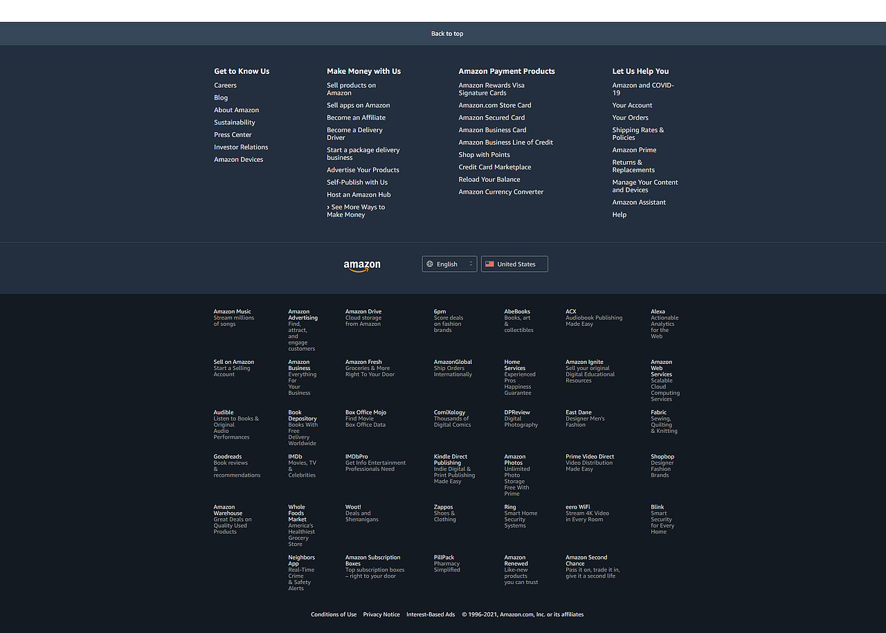Open Advertise Your Products link
The width and height of the screenshot is (886, 633).
363,171
